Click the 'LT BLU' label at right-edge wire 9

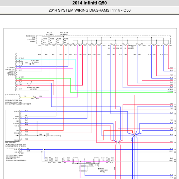point(170,89)
